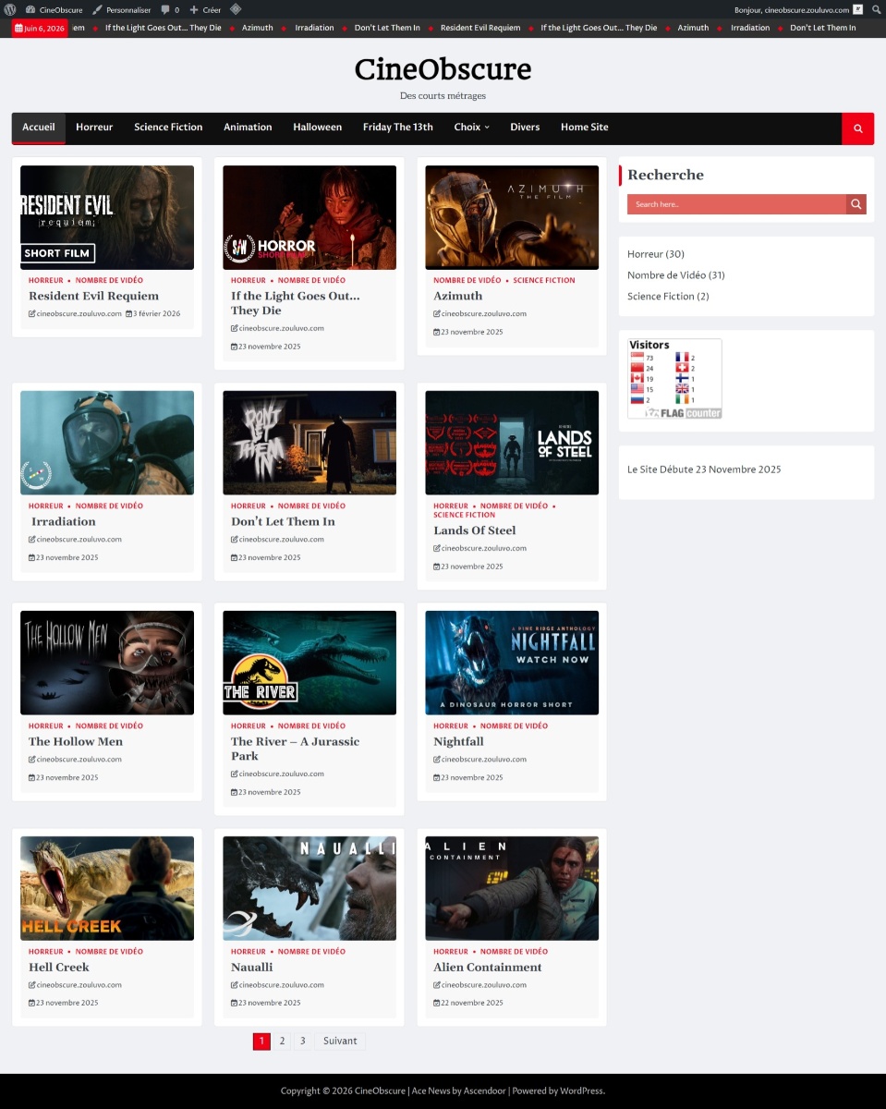Open the If the Light Goes Out thumbnail

pyautogui.click(x=309, y=217)
